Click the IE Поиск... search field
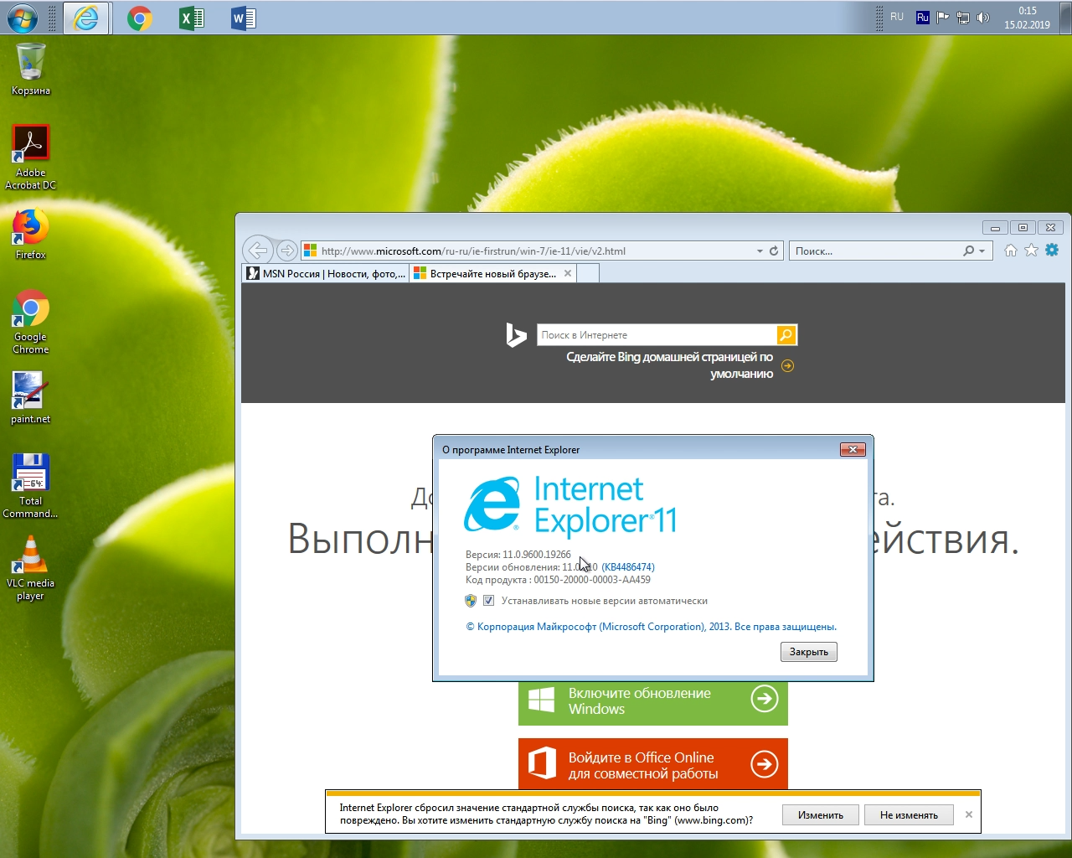 (x=874, y=251)
